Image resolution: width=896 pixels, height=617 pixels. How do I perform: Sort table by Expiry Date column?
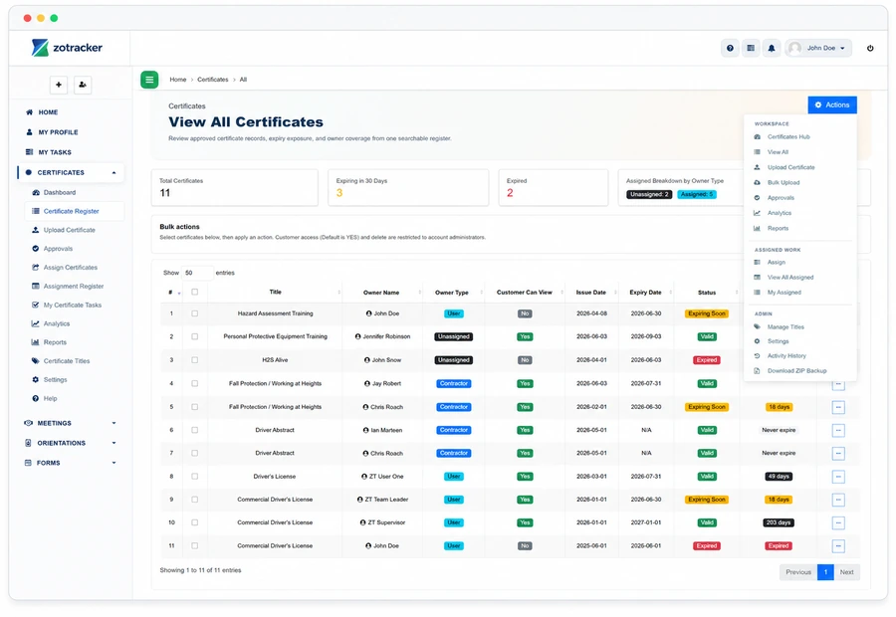646,293
